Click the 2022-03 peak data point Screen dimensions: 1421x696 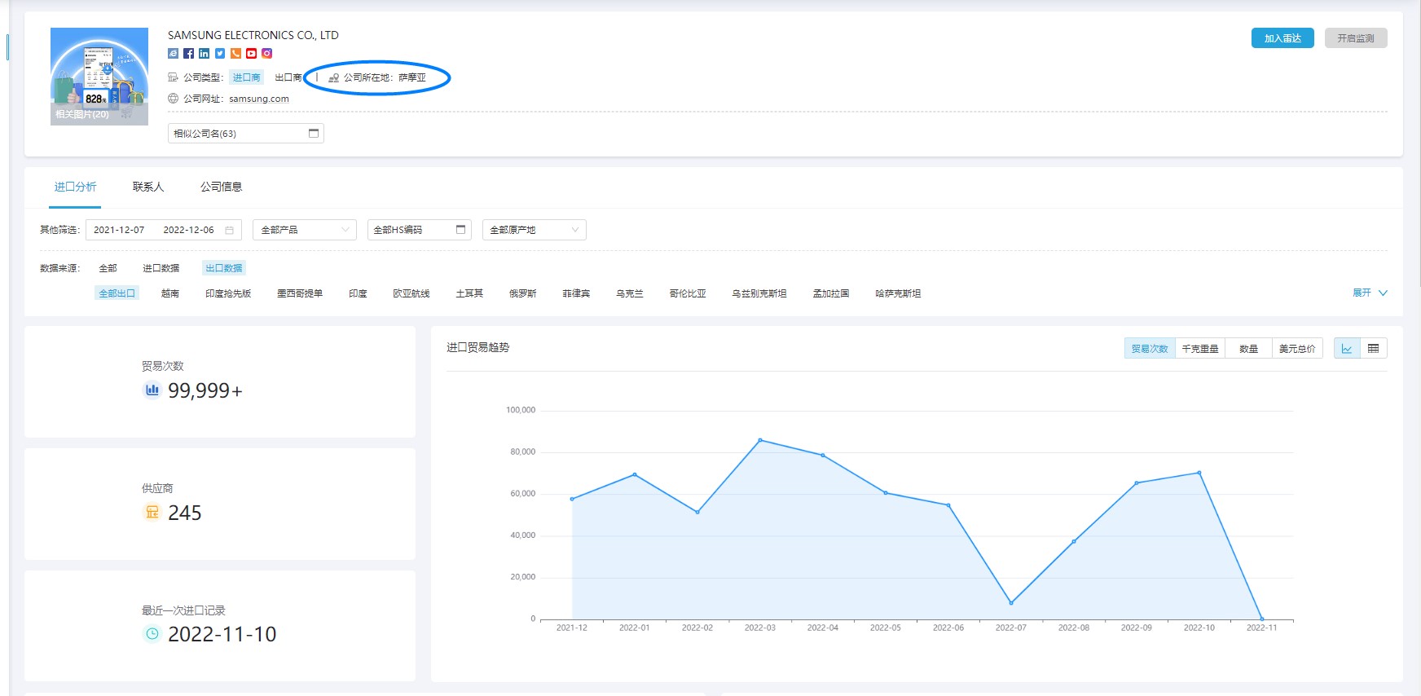pyautogui.click(x=760, y=440)
